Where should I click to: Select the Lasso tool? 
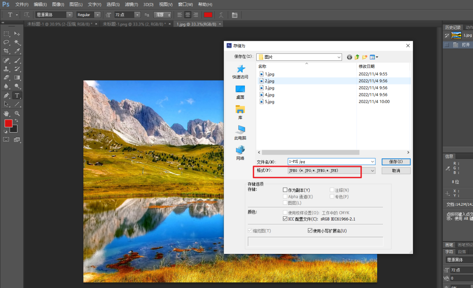tap(6, 42)
